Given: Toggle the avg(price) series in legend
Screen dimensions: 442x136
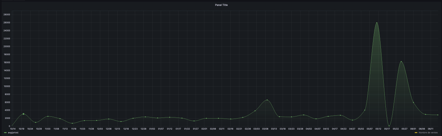Looking at the screenshot, I should 13,132.
